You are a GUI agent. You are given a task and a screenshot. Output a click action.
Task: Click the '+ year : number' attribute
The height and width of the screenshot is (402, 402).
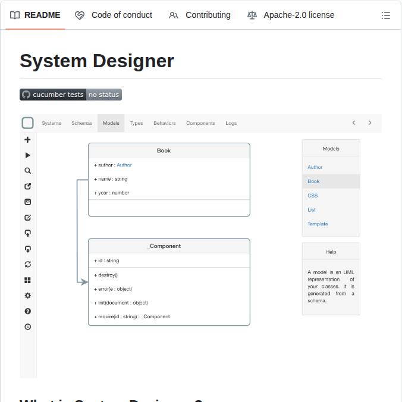coord(111,193)
